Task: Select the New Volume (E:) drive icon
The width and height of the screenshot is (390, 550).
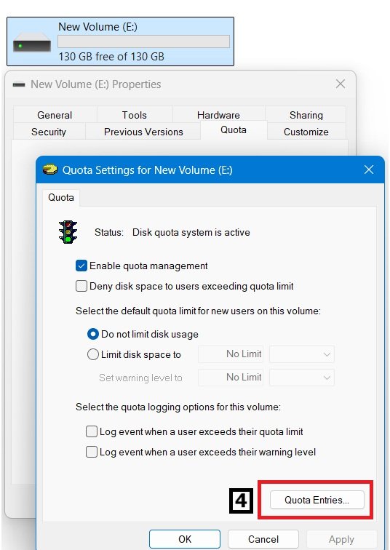Action: pyautogui.click(x=32, y=42)
